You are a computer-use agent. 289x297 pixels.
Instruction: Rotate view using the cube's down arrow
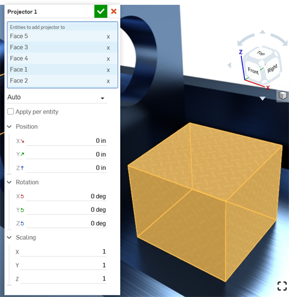pos(263,99)
